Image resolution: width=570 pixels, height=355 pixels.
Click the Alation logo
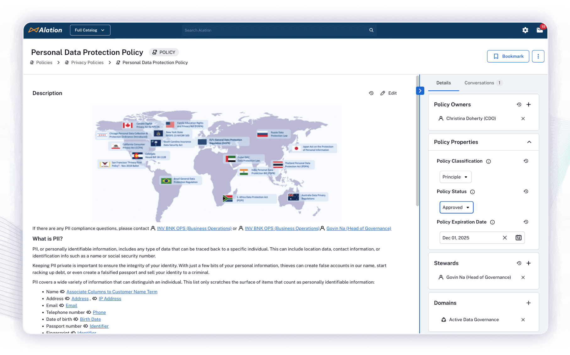(x=45, y=30)
